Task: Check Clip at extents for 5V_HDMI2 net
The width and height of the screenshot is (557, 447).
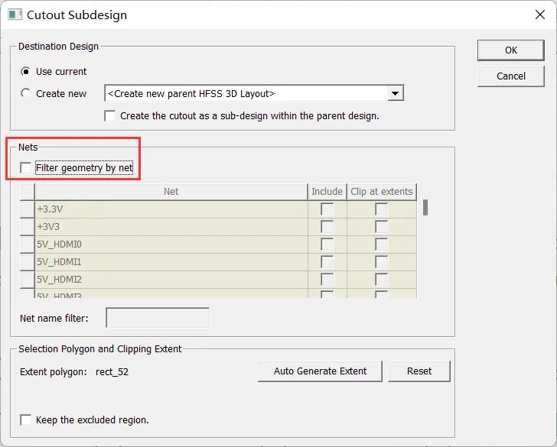Action: coord(382,280)
